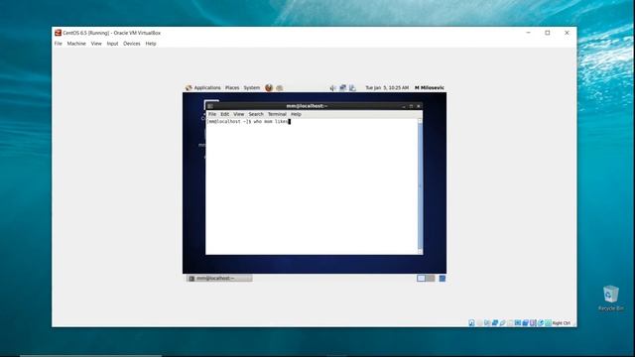Viewport: 635px width, 357px height.
Task: Open the terminal Search menu
Action: (256, 114)
